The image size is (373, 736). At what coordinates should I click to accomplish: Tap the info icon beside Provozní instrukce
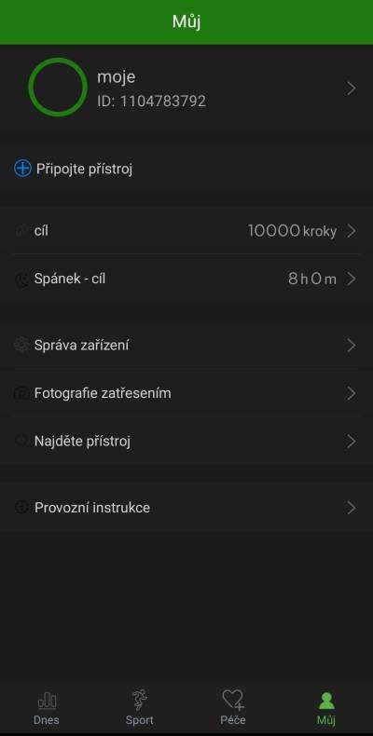pyautogui.click(x=21, y=508)
